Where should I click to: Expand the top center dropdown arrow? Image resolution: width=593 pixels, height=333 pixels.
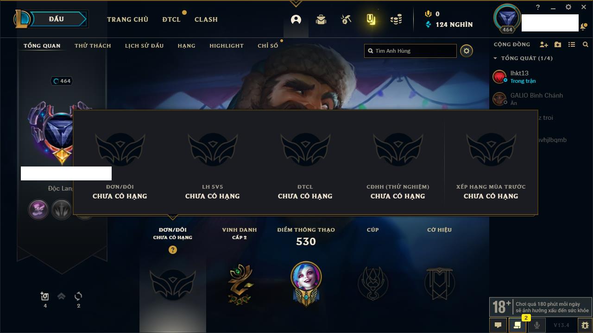[x=296, y=4]
